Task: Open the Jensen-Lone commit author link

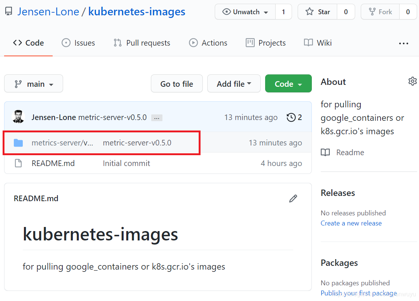Action: (54, 117)
